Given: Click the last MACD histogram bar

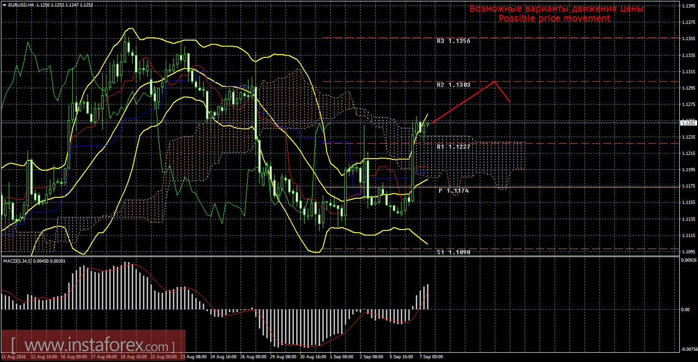Looking at the screenshot, I should pyautogui.click(x=427, y=297).
